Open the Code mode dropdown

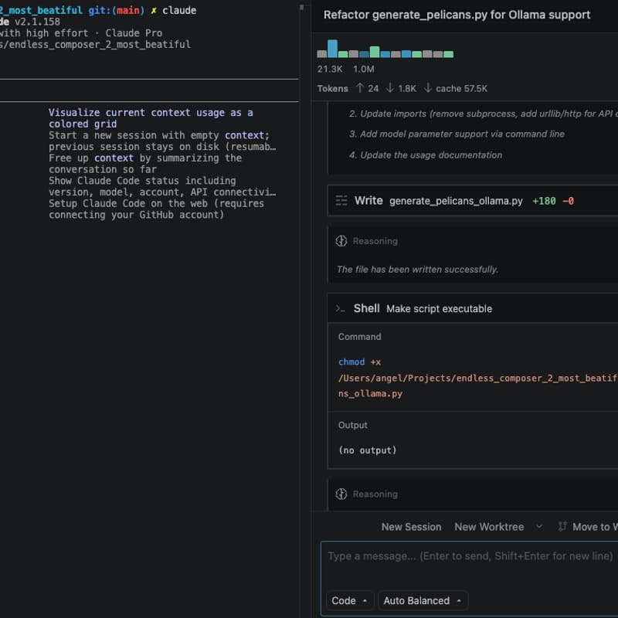(349, 600)
